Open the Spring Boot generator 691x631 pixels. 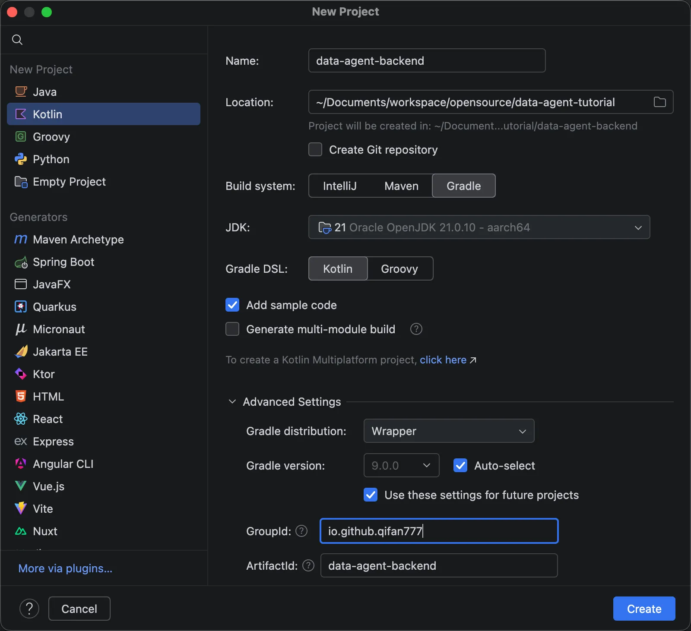(63, 262)
